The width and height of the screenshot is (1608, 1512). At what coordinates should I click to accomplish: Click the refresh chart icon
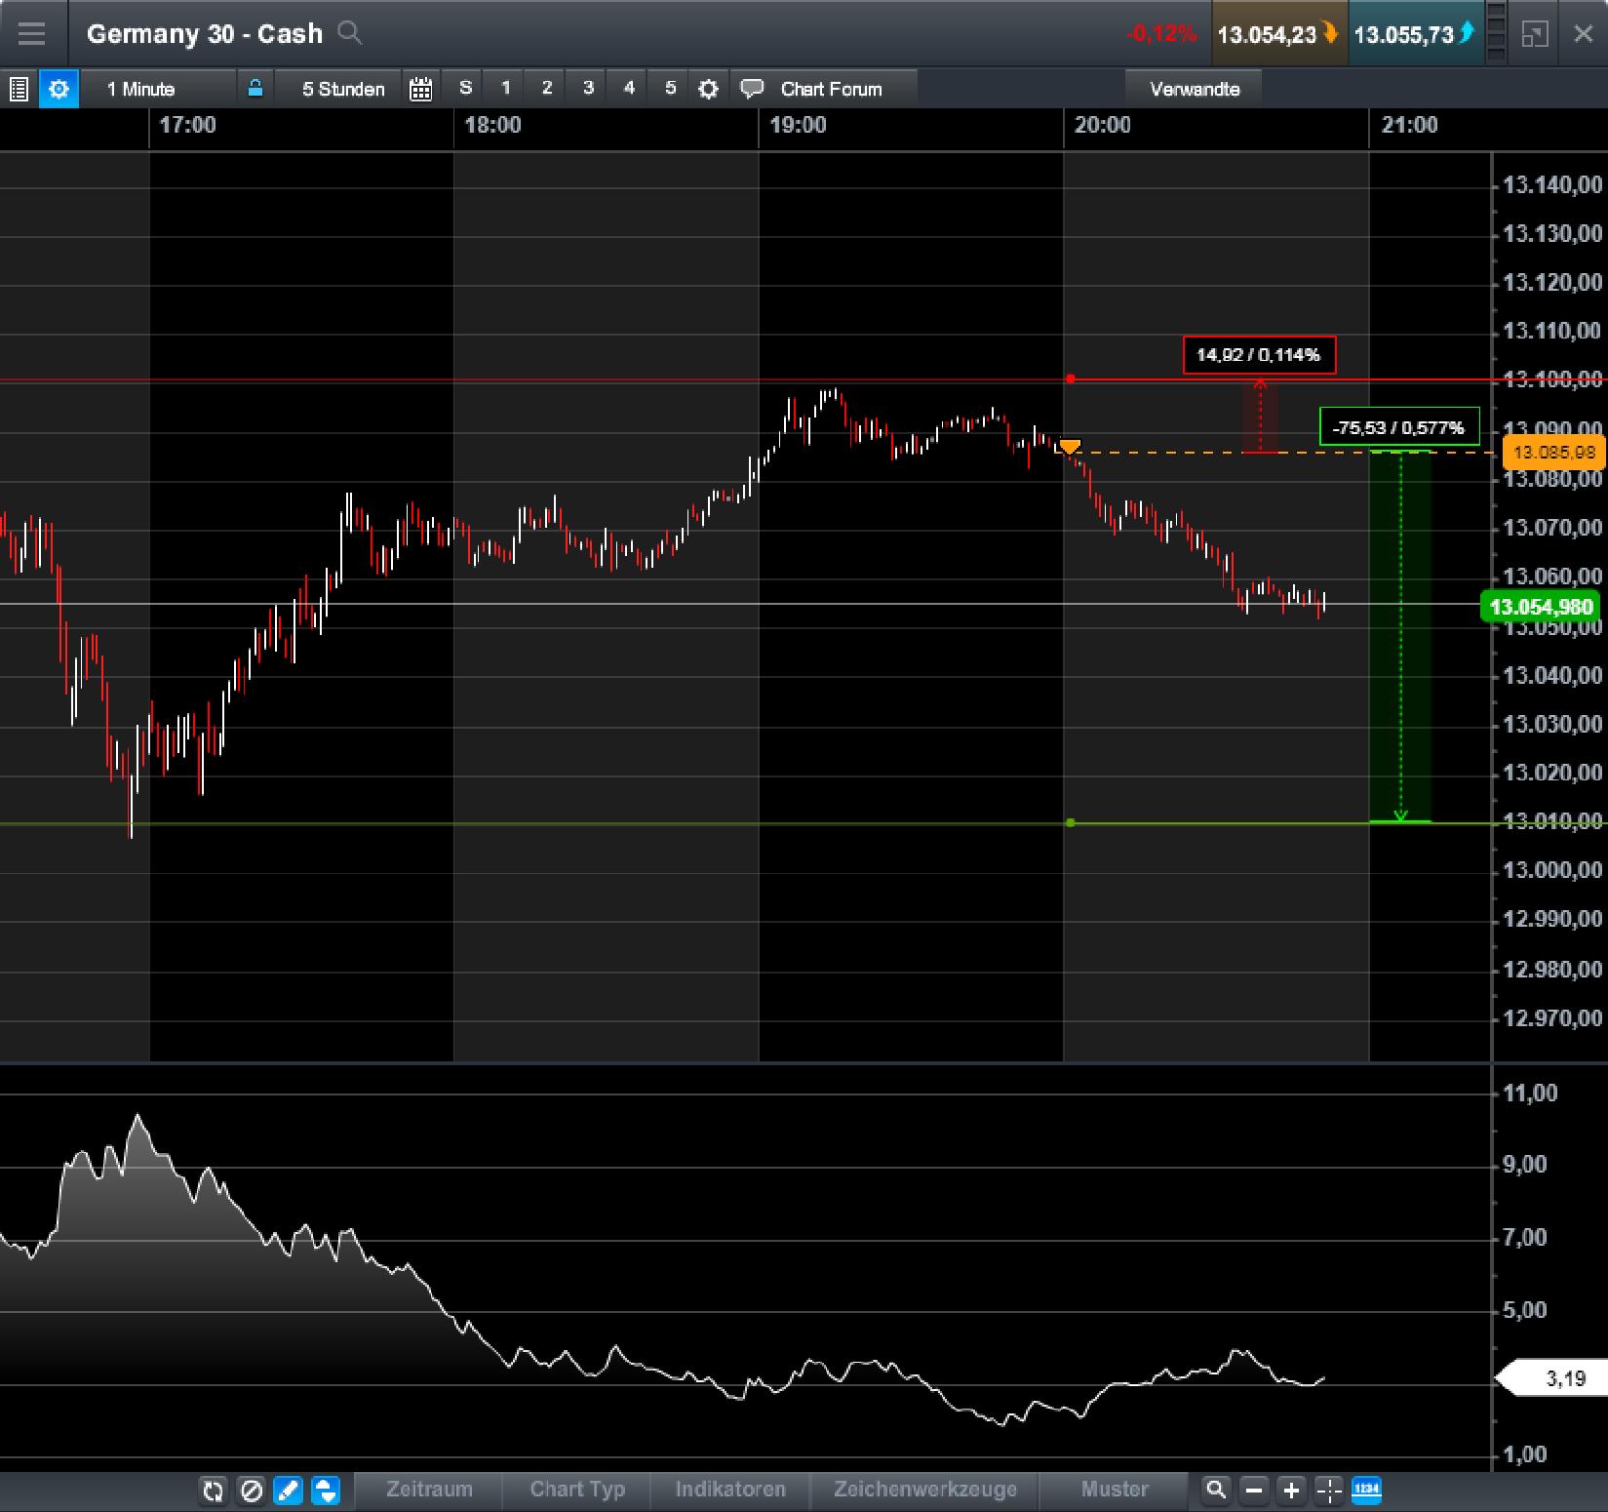[x=214, y=1491]
